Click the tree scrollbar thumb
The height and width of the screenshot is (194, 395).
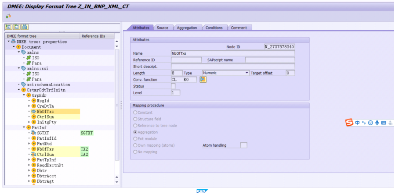(117, 104)
